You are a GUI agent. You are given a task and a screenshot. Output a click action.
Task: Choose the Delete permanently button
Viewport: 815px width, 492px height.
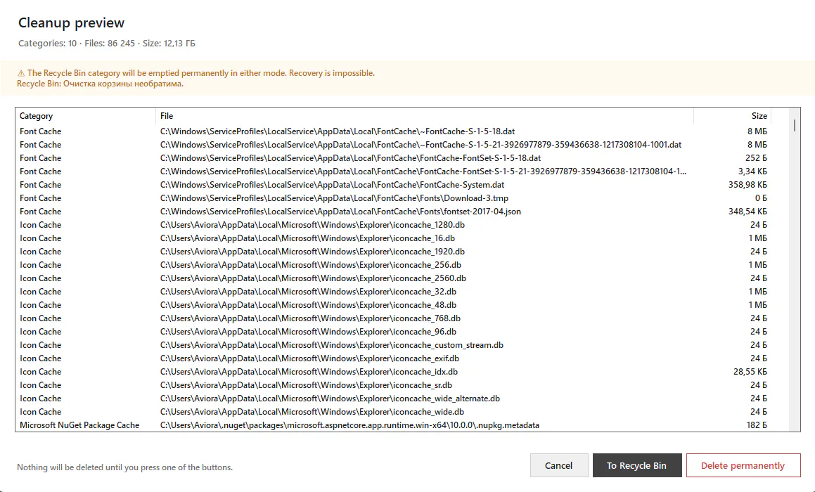pyautogui.click(x=743, y=465)
